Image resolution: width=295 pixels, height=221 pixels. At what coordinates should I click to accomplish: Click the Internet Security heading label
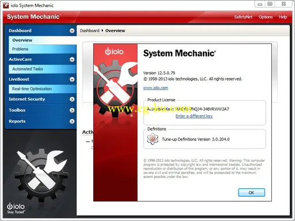[x=27, y=99]
